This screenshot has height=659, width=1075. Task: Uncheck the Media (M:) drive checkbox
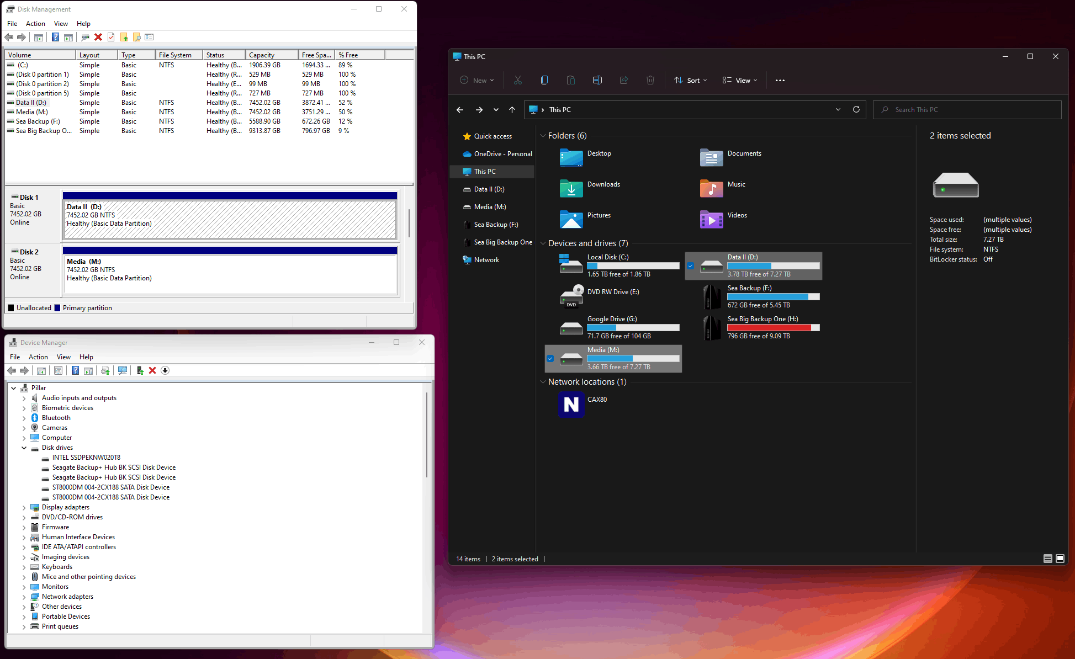point(550,359)
